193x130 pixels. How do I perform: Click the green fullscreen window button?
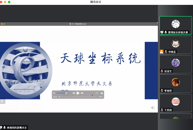[9, 2]
